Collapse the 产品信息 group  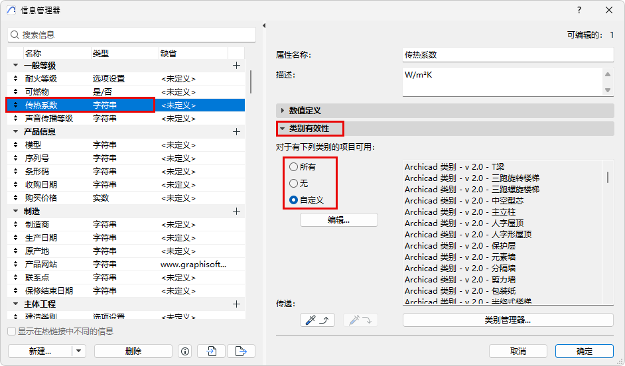[x=15, y=131]
